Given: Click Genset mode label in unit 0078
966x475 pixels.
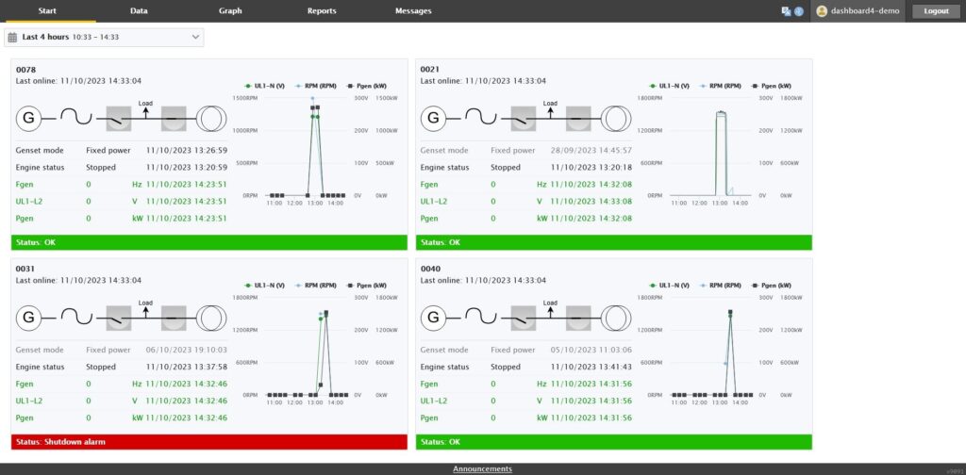Looking at the screenshot, I should 40,150.
